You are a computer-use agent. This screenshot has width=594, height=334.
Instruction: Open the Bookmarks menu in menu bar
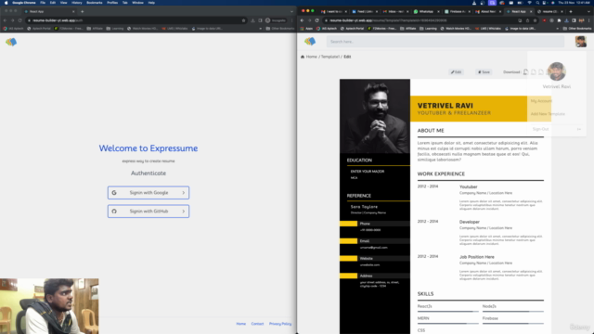click(95, 3)
